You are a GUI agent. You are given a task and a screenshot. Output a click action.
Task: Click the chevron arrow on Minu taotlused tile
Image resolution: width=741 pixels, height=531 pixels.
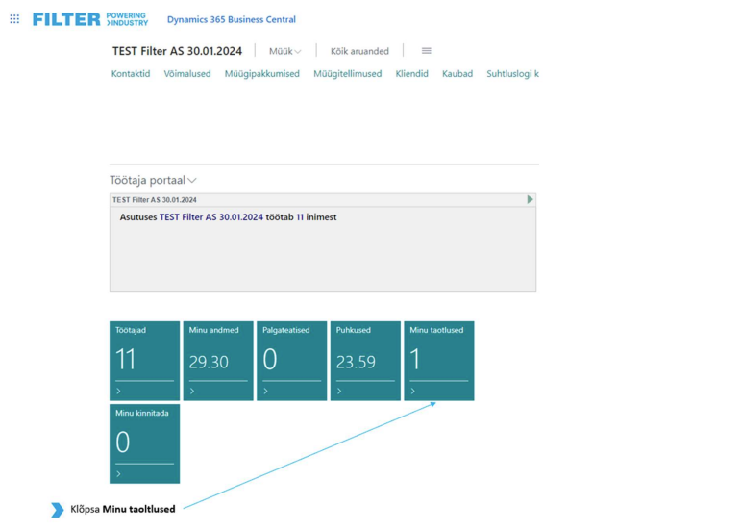tap(413, 392)
